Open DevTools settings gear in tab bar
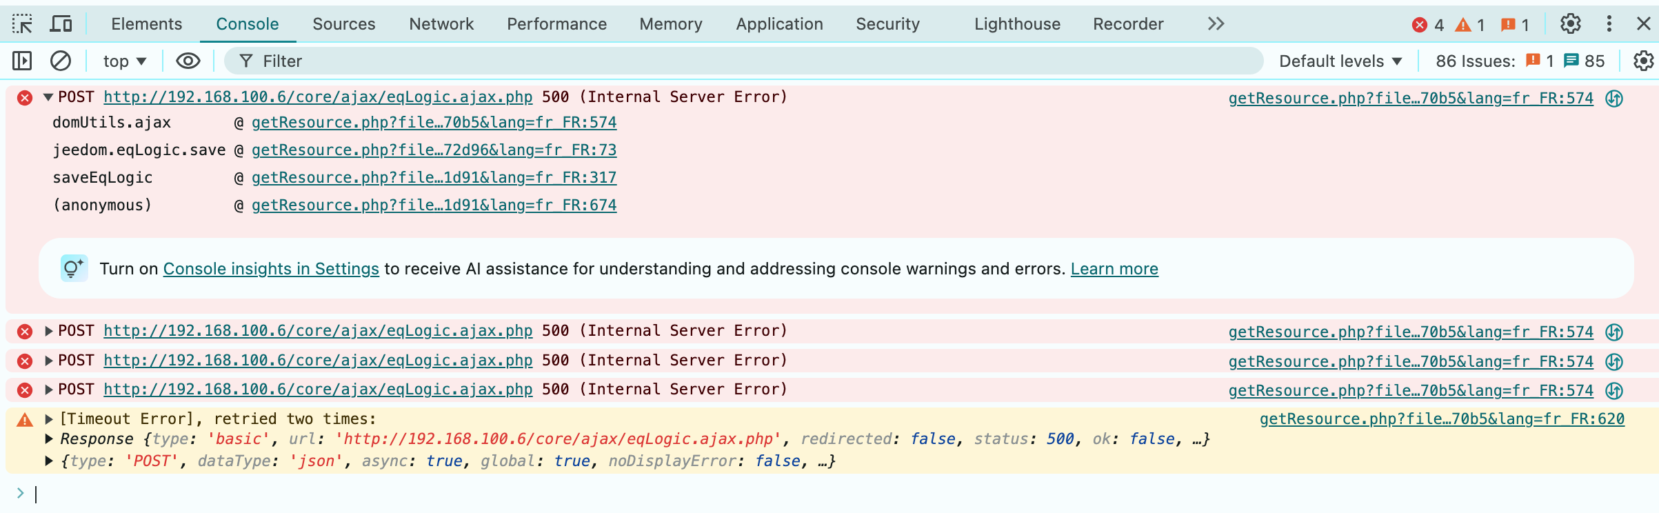This screenshot has width=1659, height=513. click(1570, 24)
